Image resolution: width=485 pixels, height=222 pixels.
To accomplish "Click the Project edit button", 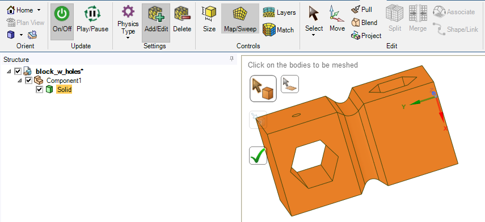I will coord(366,36).
